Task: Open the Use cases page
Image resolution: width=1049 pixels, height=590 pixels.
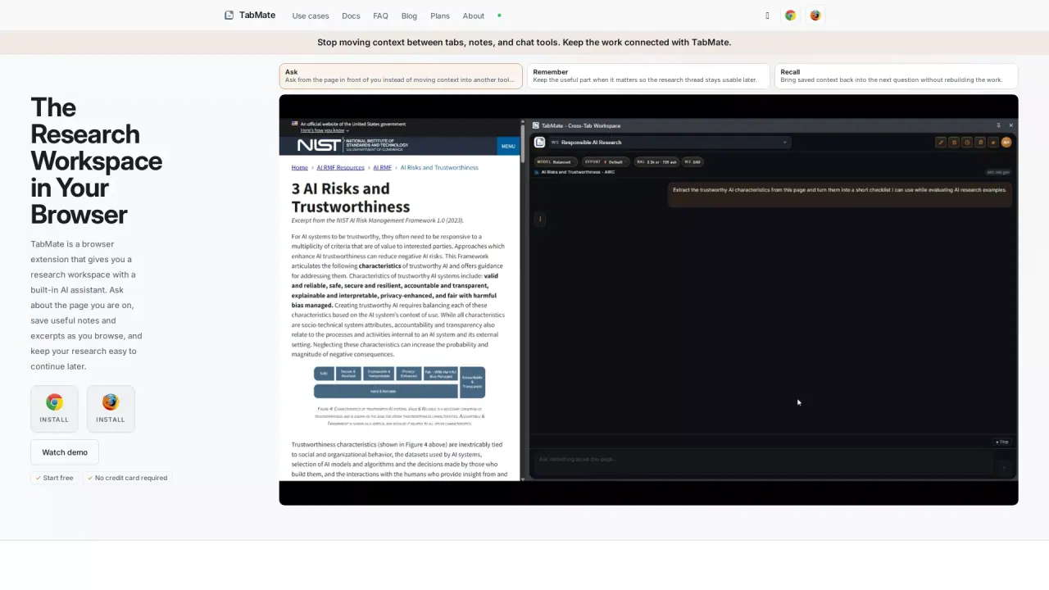Action: point(311,16)
